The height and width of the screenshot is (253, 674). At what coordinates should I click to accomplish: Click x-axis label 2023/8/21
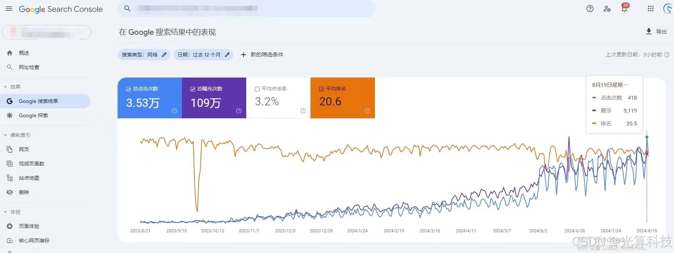tap(140, 231)
